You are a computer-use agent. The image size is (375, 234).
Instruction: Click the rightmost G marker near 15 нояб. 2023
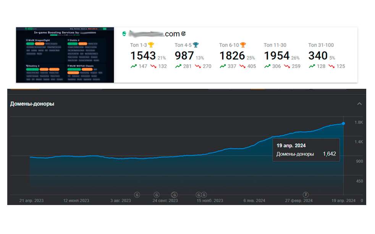[x=204, y=194]
